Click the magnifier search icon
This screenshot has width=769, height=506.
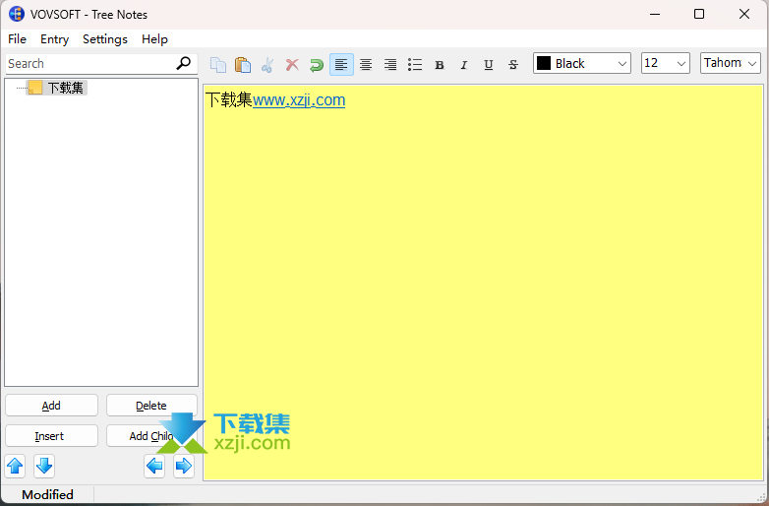click(184, 63)
